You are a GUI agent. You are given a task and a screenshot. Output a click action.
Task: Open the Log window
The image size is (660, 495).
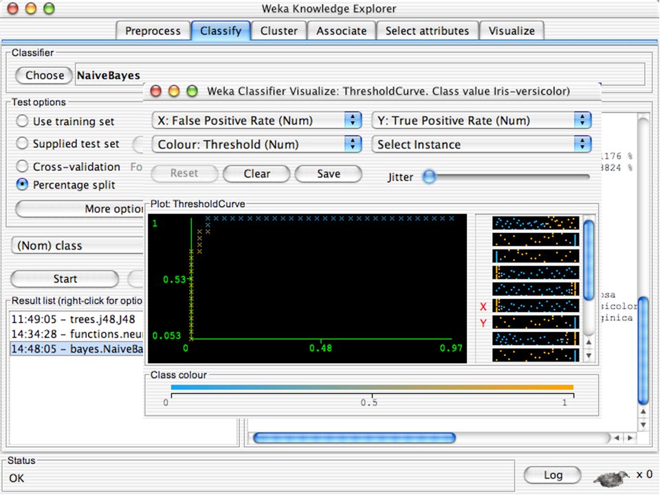click(x=553, y=475)
